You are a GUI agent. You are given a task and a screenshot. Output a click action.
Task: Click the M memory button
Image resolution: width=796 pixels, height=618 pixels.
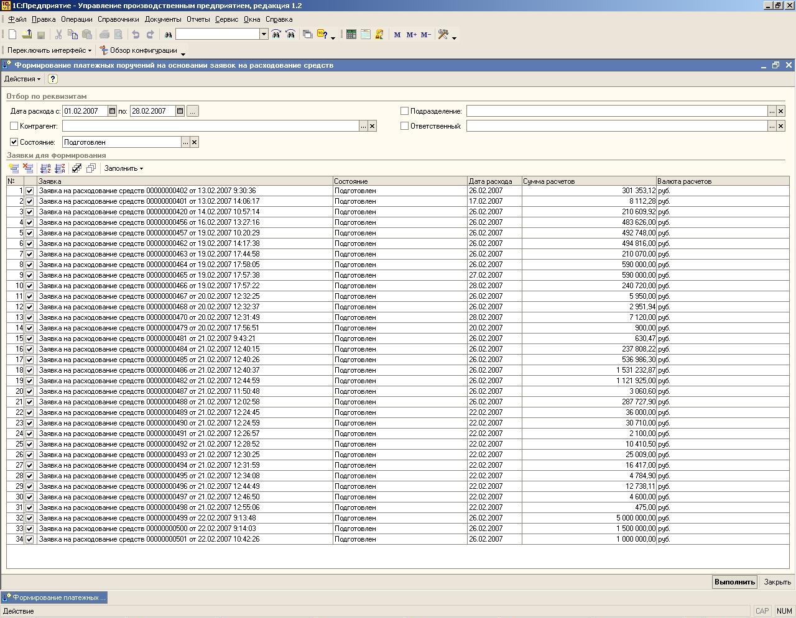coord(397,35)
